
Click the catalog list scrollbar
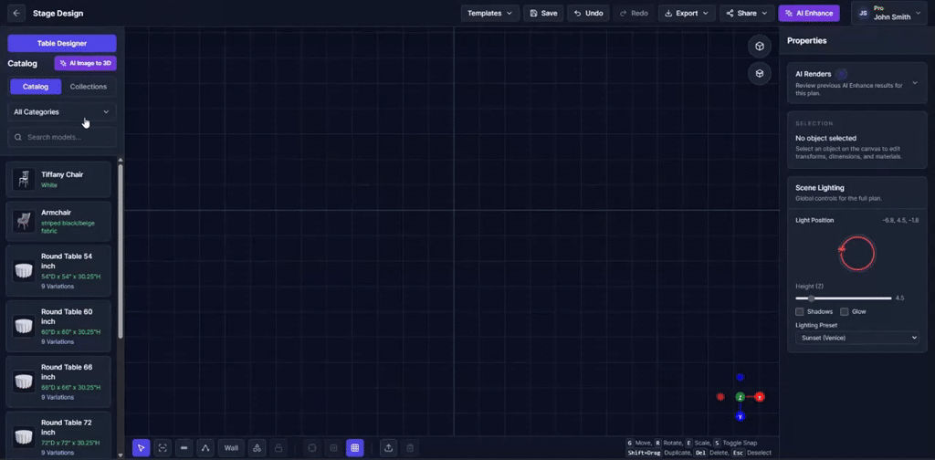pos(121,250)
